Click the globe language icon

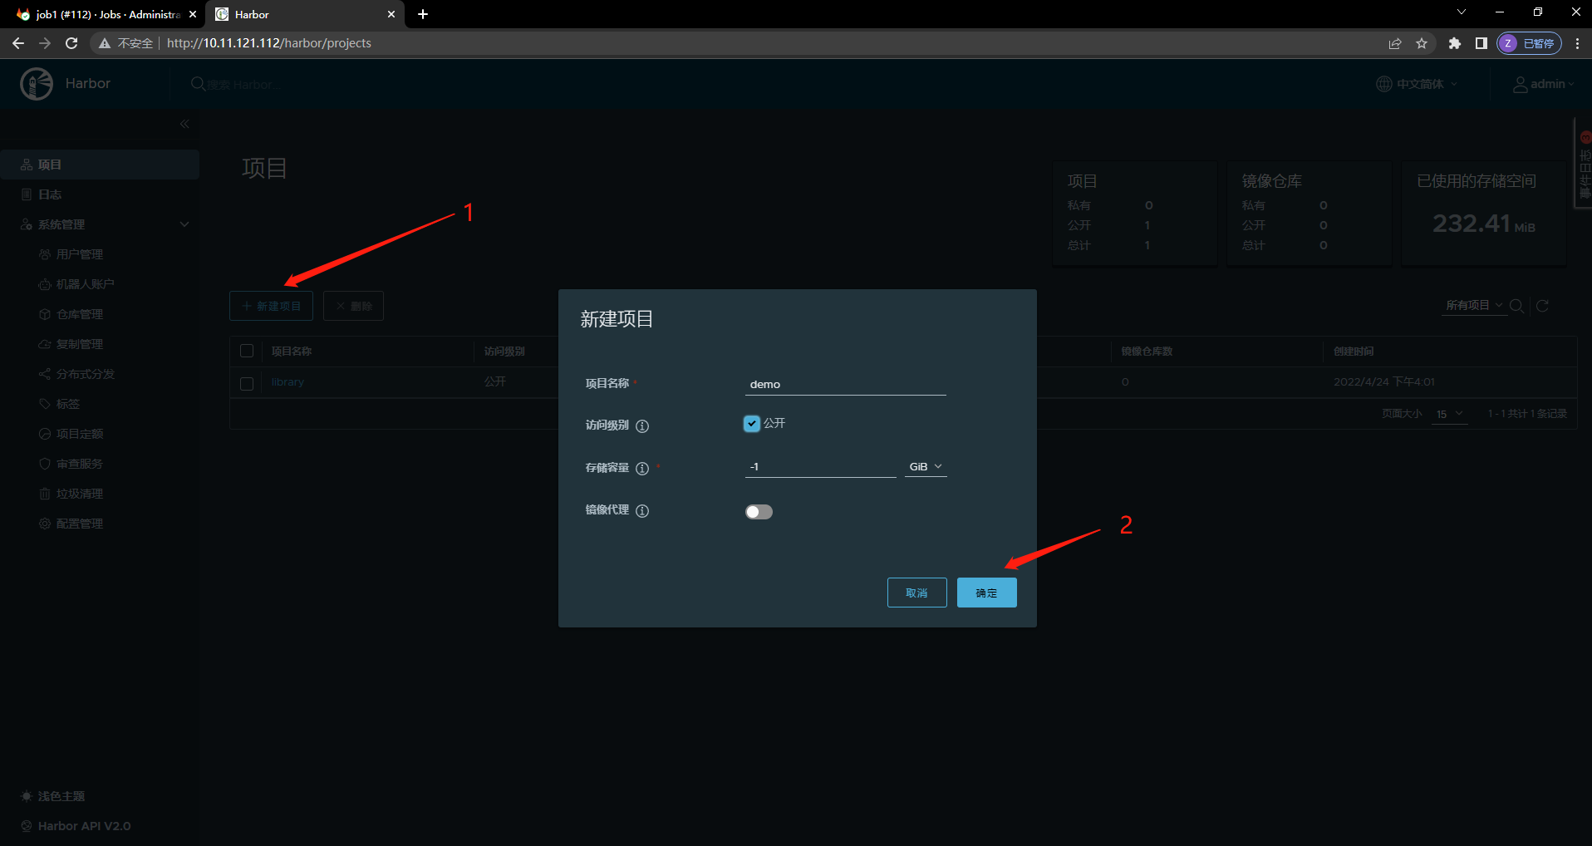click(x=1384, y=84)
